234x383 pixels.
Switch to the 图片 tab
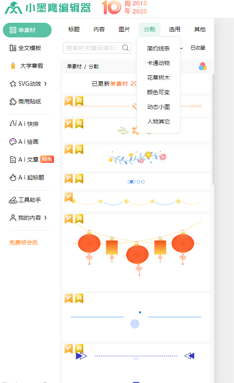click(x=124, y=29)
